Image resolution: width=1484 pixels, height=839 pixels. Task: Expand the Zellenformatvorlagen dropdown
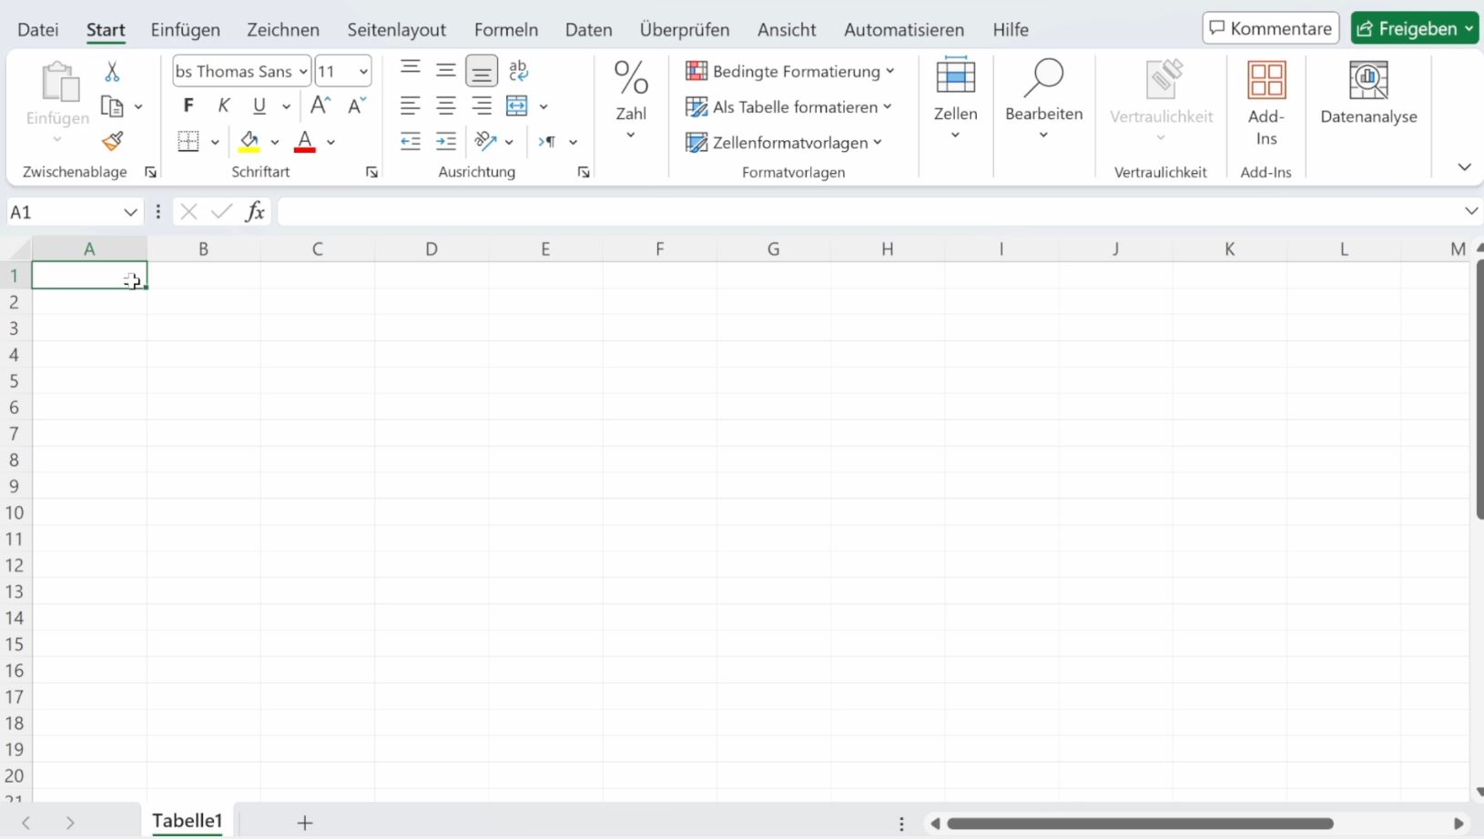(x=784, y=142)
